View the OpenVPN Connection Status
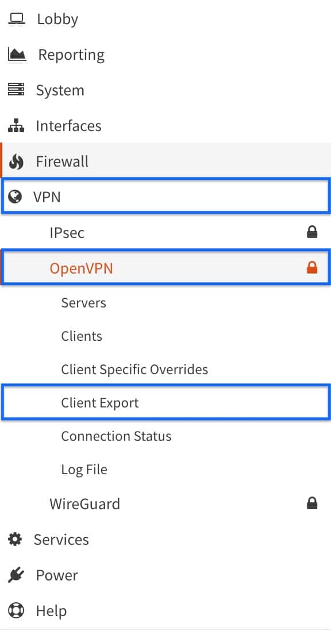The width and height of the screenshot is (331, 631). [116, 436]
